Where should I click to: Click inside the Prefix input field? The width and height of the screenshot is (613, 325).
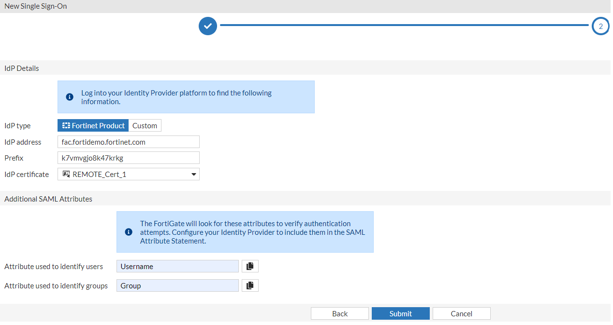click(128, 158)
